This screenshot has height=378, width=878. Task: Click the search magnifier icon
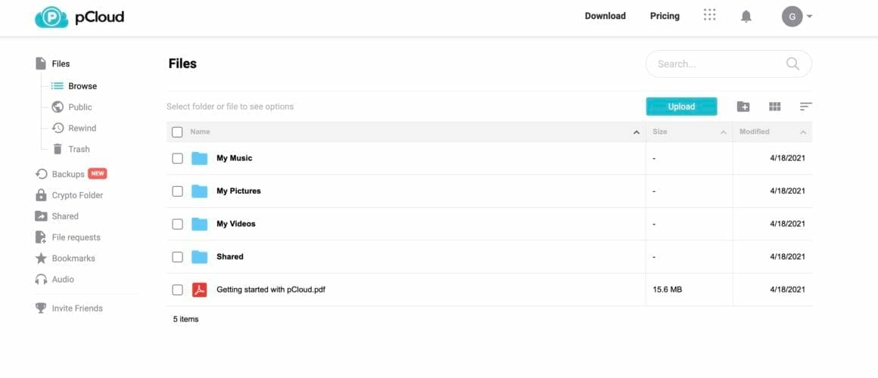(792, 64)
